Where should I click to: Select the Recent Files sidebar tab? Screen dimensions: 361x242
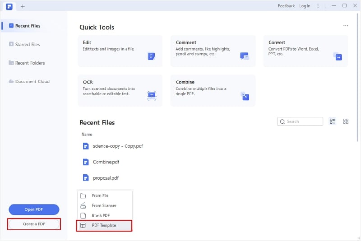coord(28,26)
